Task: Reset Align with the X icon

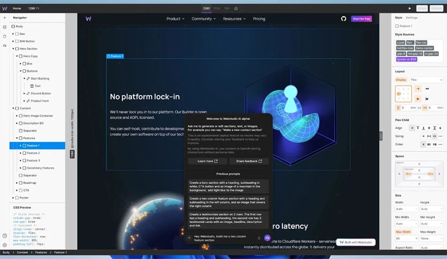Action: tap(412, 128)
